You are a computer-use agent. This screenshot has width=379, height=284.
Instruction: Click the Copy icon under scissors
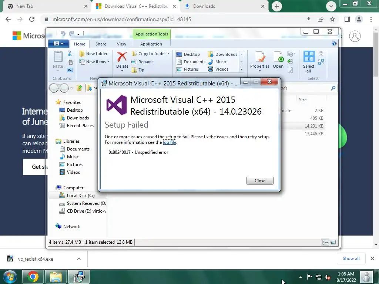coord(70,62)
